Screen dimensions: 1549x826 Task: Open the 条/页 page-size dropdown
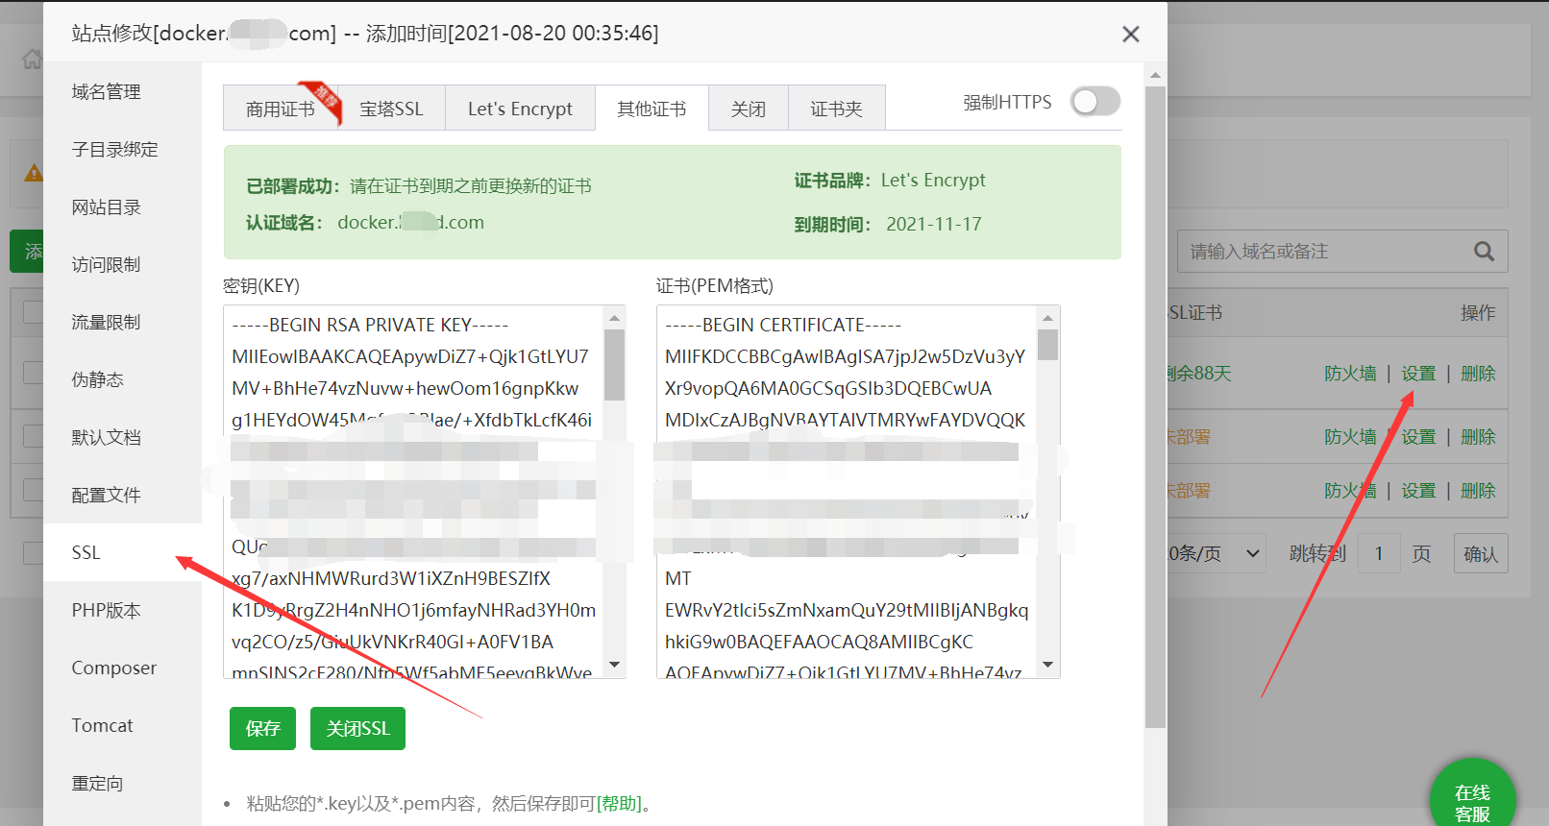(1216, 553)
